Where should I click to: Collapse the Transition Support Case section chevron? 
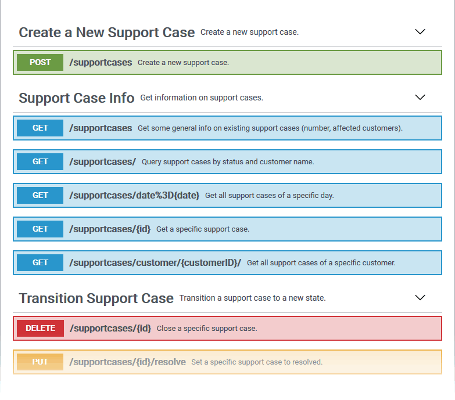pos(420,298)
